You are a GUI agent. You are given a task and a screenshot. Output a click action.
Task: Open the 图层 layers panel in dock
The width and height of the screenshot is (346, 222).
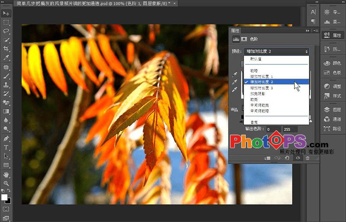click(x=333, y=110)
